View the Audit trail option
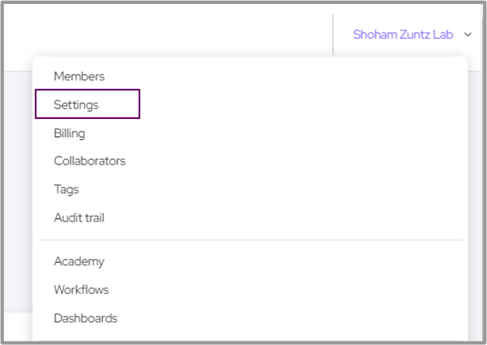The width and height of the screenshot is (487, 345). pyautogui.click(x=79, y=217)
